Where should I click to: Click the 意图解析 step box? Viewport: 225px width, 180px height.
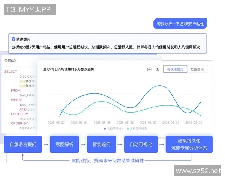pos(64,144)
